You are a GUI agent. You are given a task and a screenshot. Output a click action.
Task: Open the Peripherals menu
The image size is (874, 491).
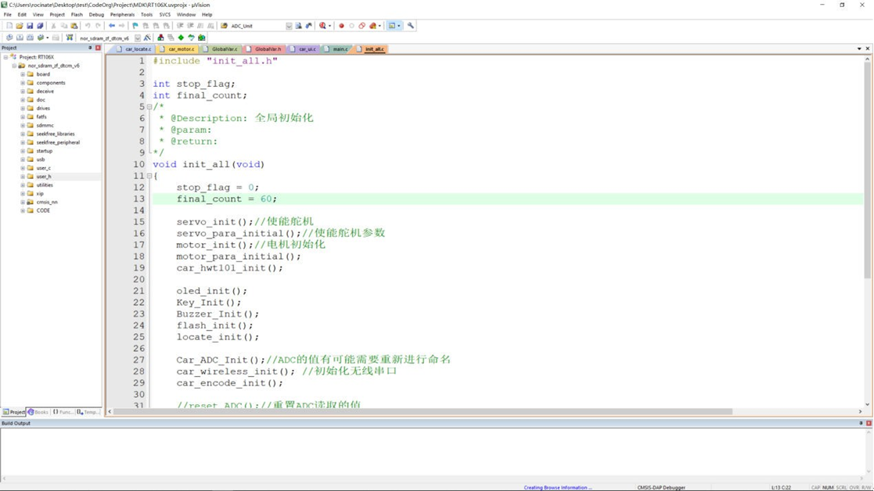point(122,15)
